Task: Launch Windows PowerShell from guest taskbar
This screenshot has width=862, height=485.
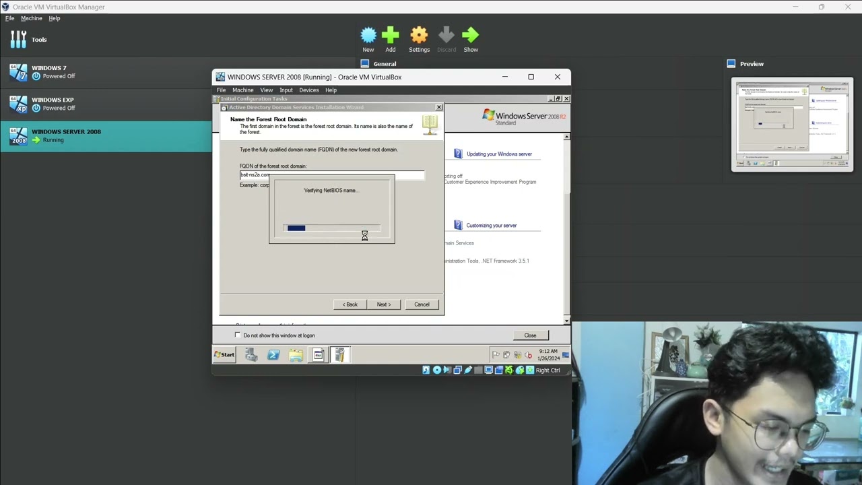Action: 273,355
